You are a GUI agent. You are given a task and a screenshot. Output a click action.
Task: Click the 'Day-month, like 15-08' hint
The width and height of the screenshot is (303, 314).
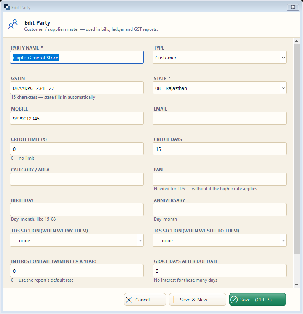click(33, 219)
